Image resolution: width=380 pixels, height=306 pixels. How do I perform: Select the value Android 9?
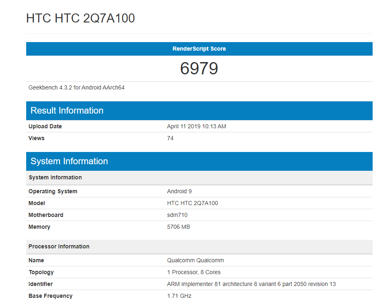tap(179, 191)
